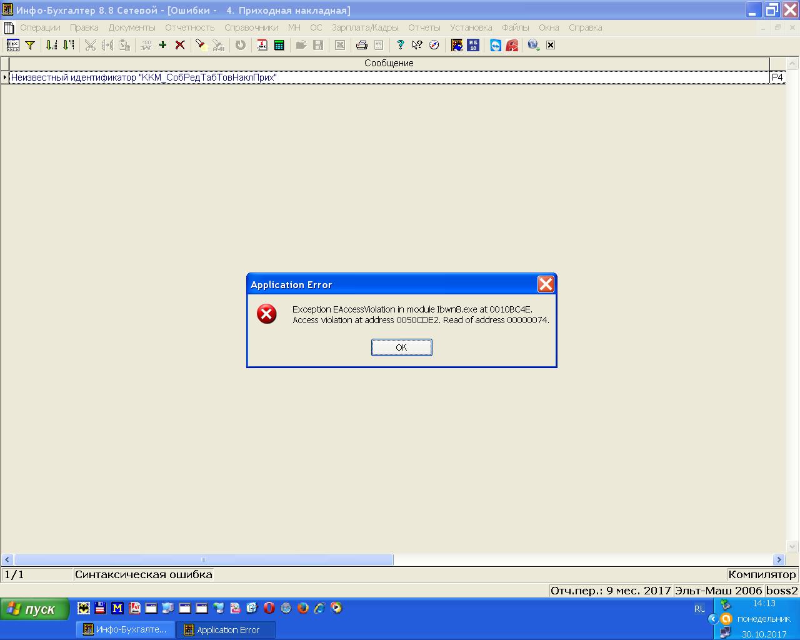Screen dimensions: 800x640
Task: Click the row indicator arrow in table
Action: [x=5, y=77]
